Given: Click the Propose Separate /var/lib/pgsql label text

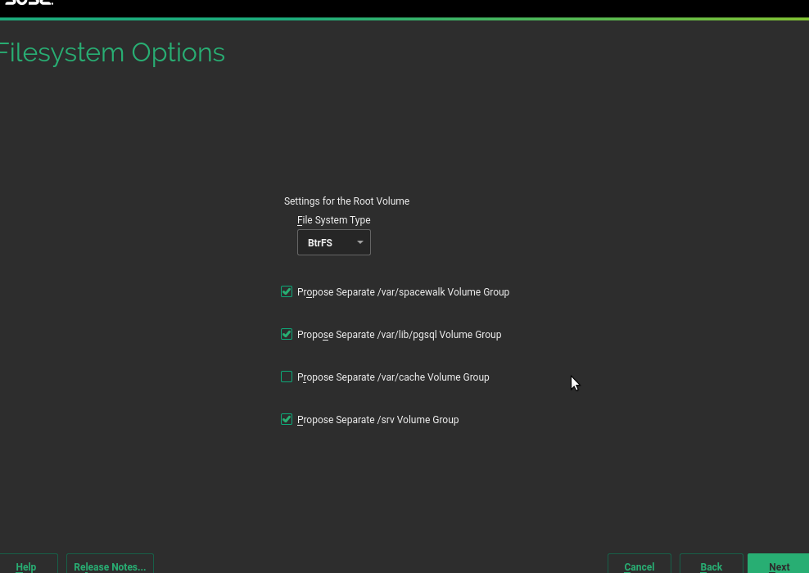Looking at the screenshot, I should click(x=399, y=335).
